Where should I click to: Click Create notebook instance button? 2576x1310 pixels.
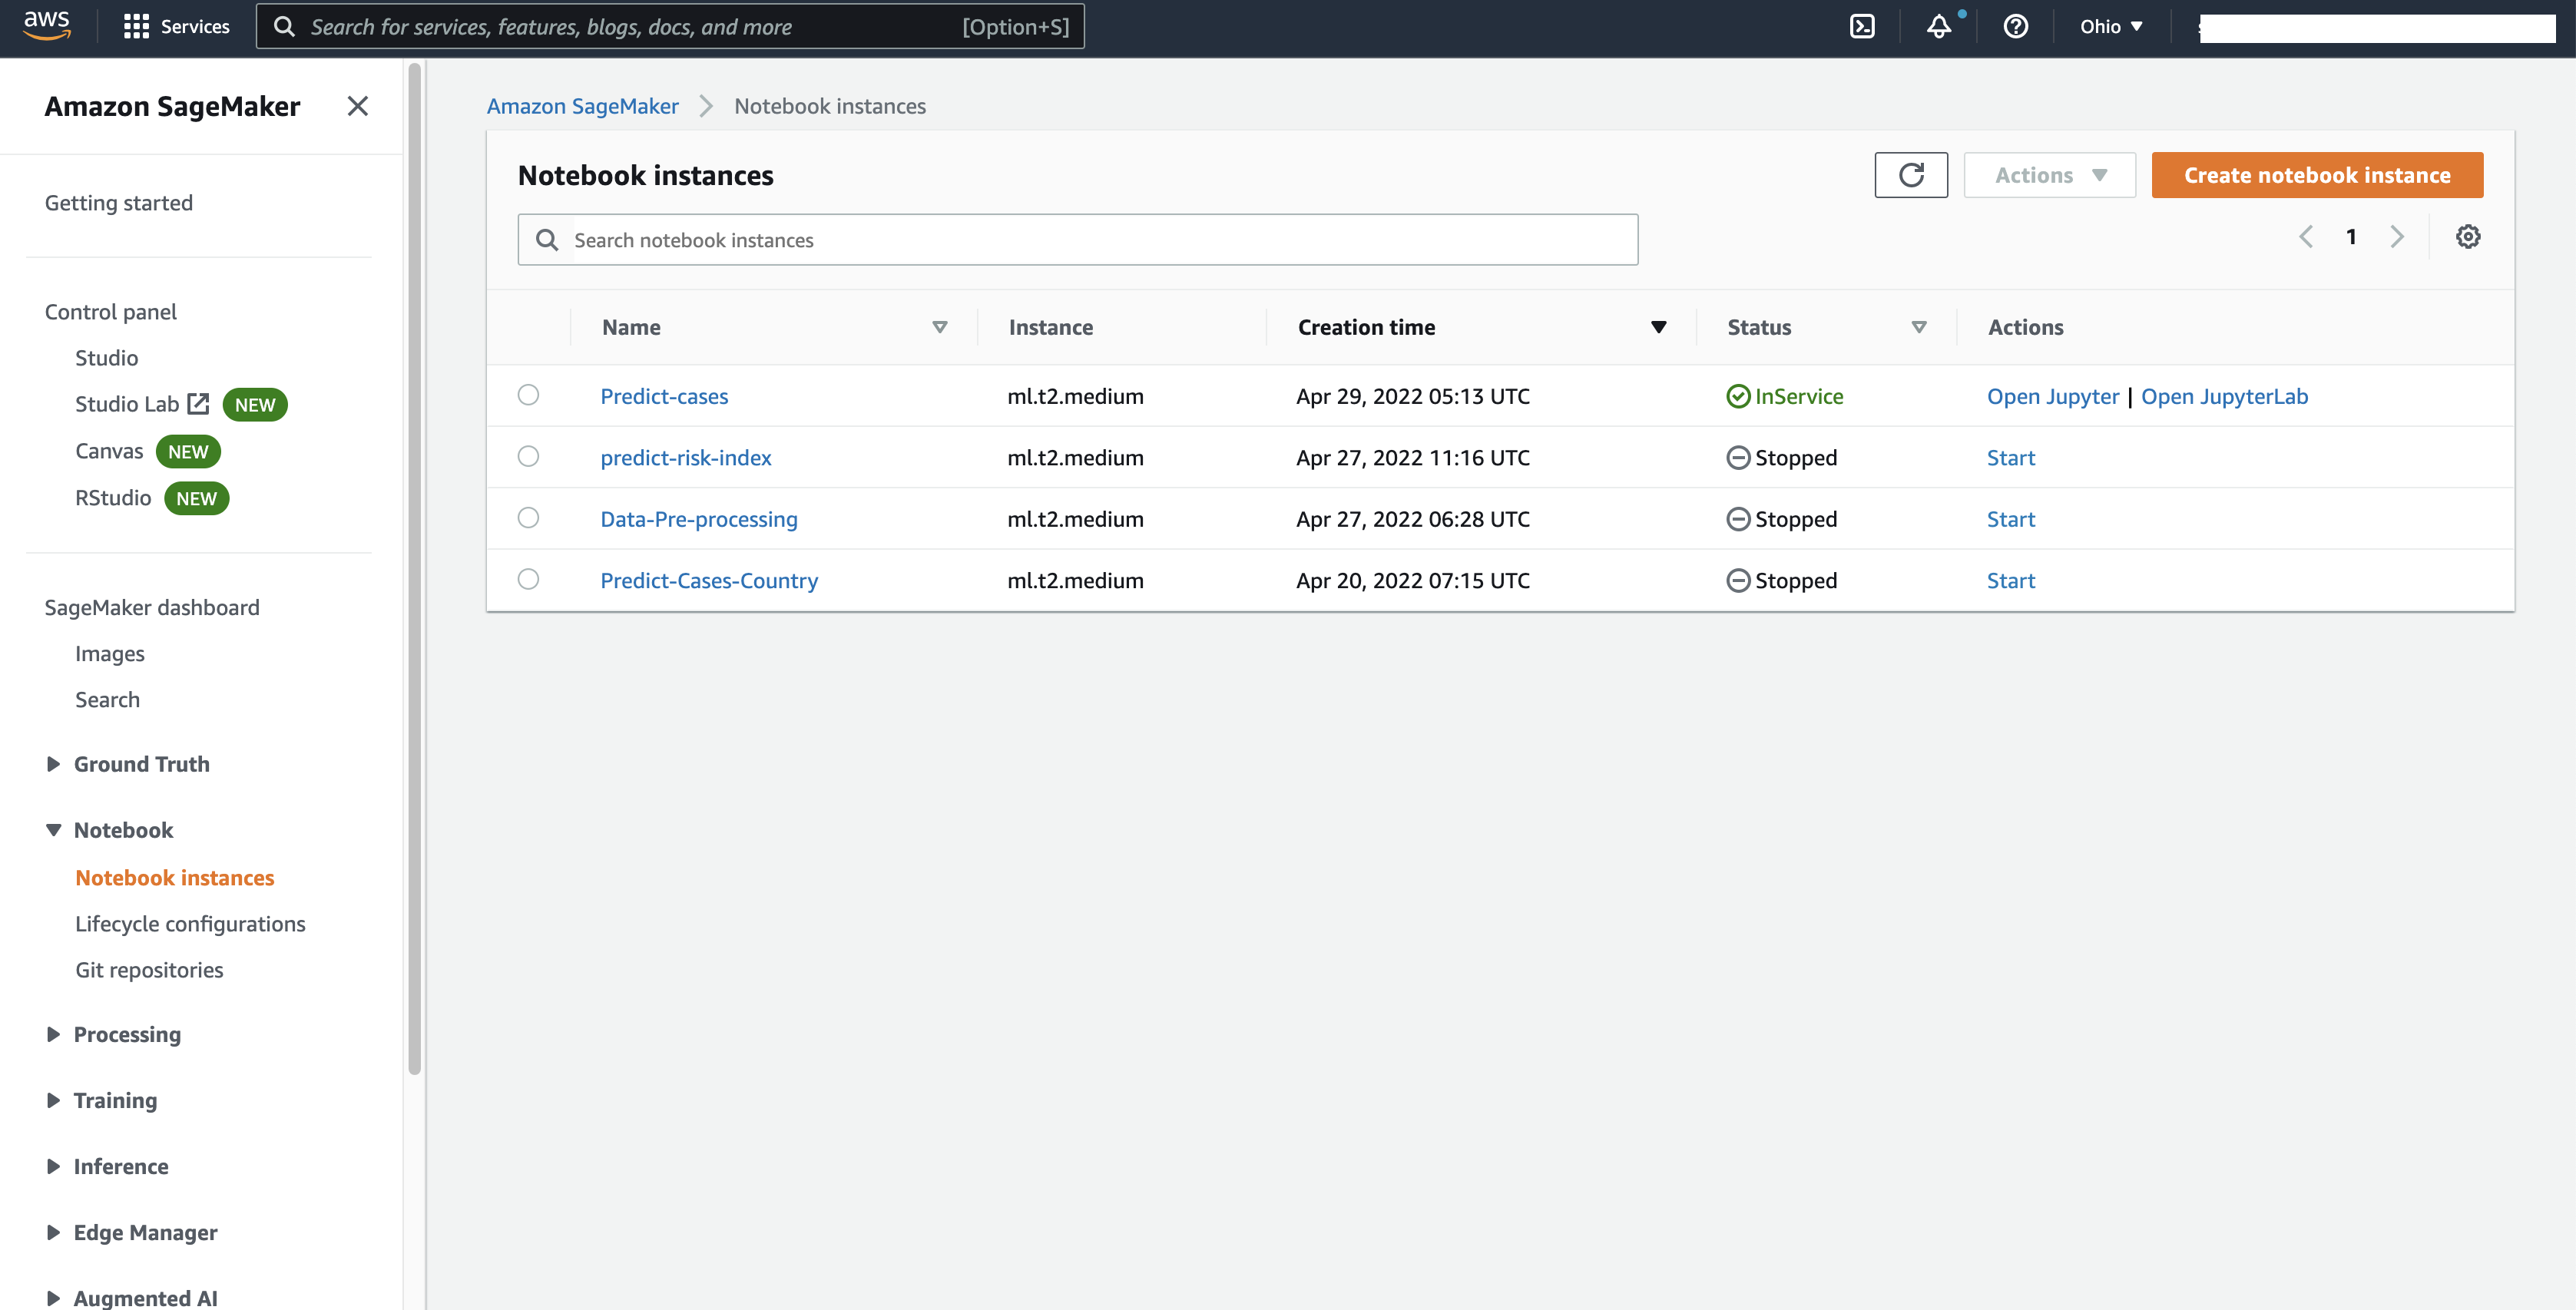(2316, 175)
